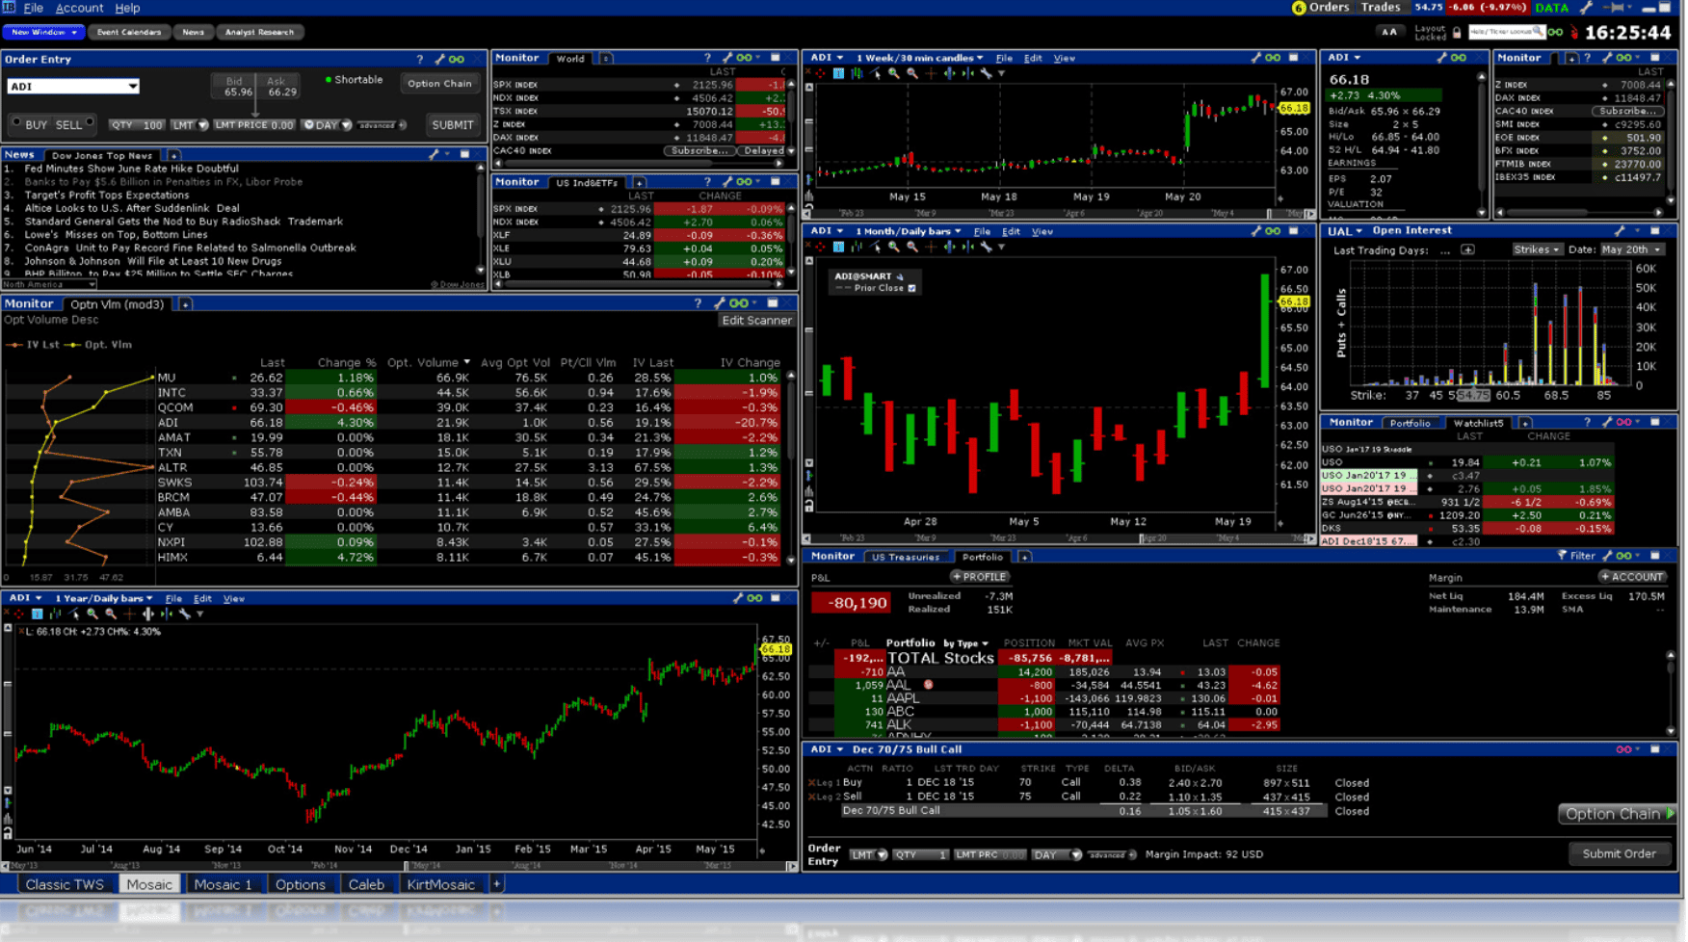The image size is (1688, 942).
Task: Click the ADI quote details link icon
Action: pyautogui.click(x=1459, y=58)
